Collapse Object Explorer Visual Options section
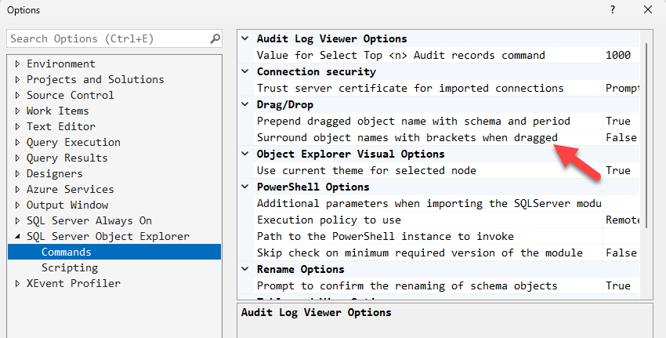666x338 pixels. coord(245,154)
